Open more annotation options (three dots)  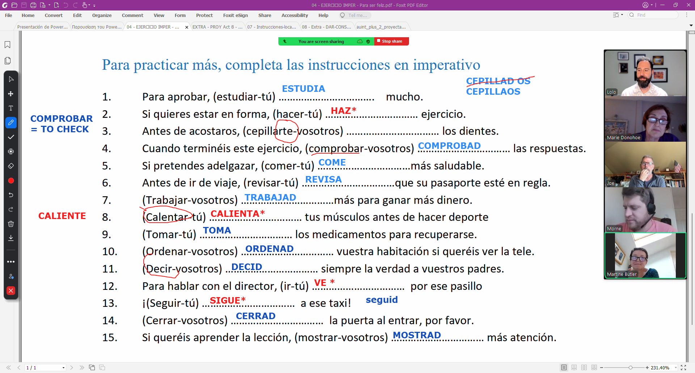pos(11,262)
